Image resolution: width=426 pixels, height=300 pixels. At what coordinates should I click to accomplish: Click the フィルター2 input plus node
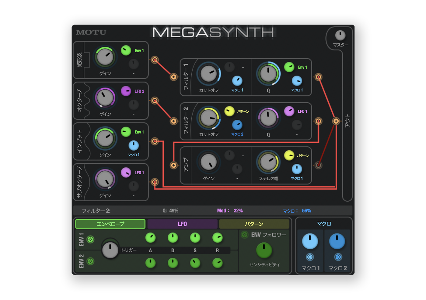click(174, 121)
